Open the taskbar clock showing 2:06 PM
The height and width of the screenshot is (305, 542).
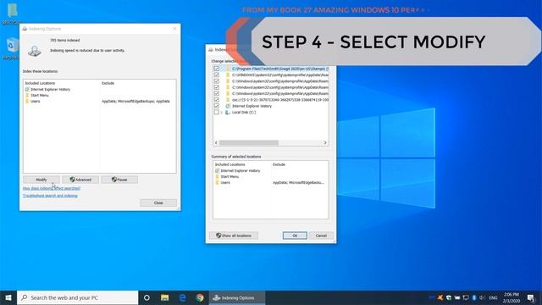(512, 297)
